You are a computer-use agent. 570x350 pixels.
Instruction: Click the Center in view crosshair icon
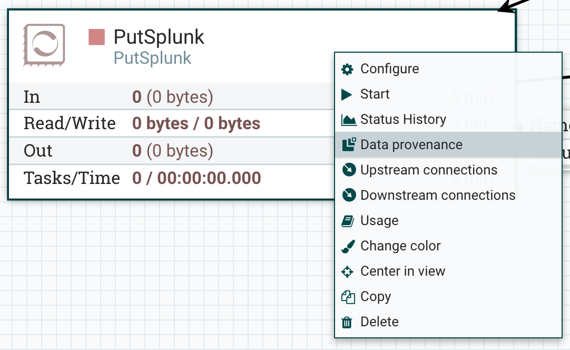tap(348, 271)
